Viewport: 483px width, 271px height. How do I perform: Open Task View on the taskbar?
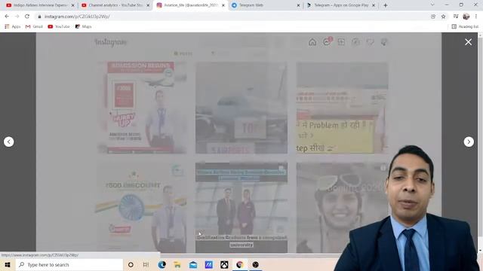tap(146, 264)
